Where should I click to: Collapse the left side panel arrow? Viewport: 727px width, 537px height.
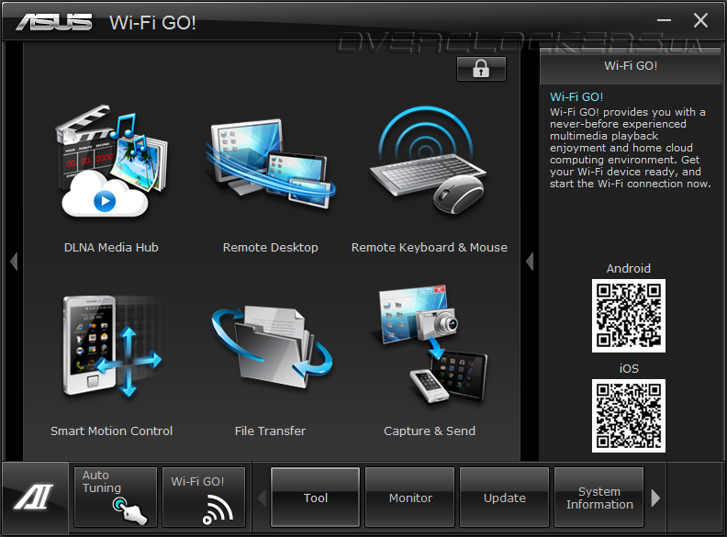tap(14, 261)
